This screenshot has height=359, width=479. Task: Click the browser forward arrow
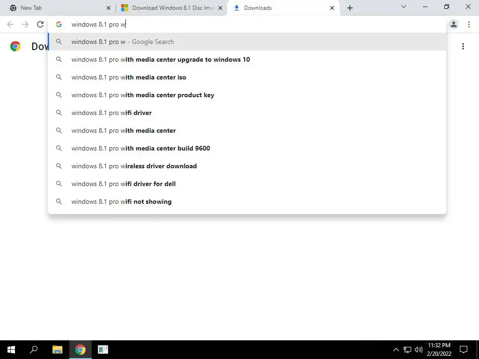25,24
